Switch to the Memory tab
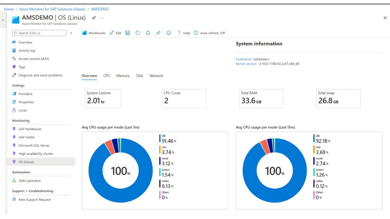The image size is (390, 219). coord(123,76)
